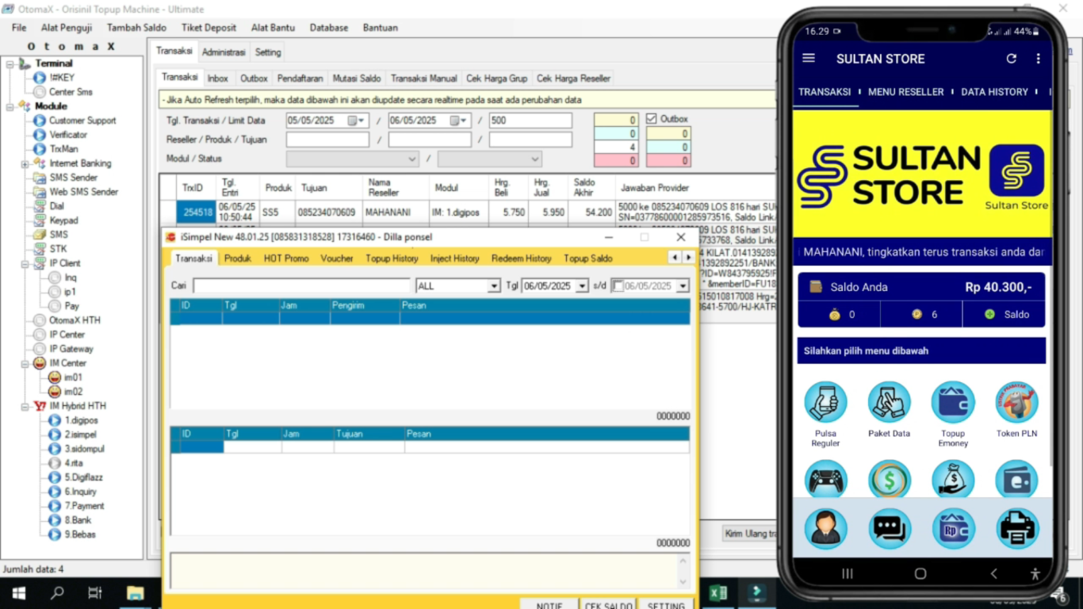
Task: Open the ALL filter dropdown
Action: [x=494, y=286]
